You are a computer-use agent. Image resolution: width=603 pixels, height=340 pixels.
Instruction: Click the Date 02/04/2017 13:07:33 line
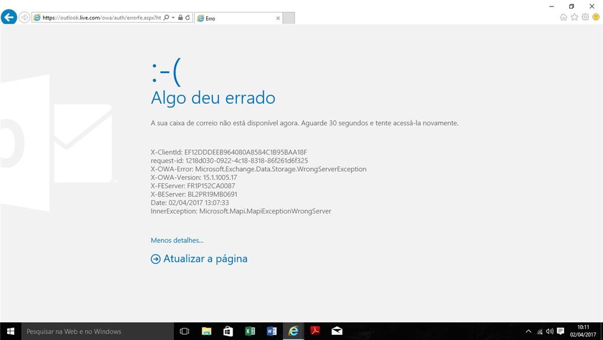coord(190,202)
